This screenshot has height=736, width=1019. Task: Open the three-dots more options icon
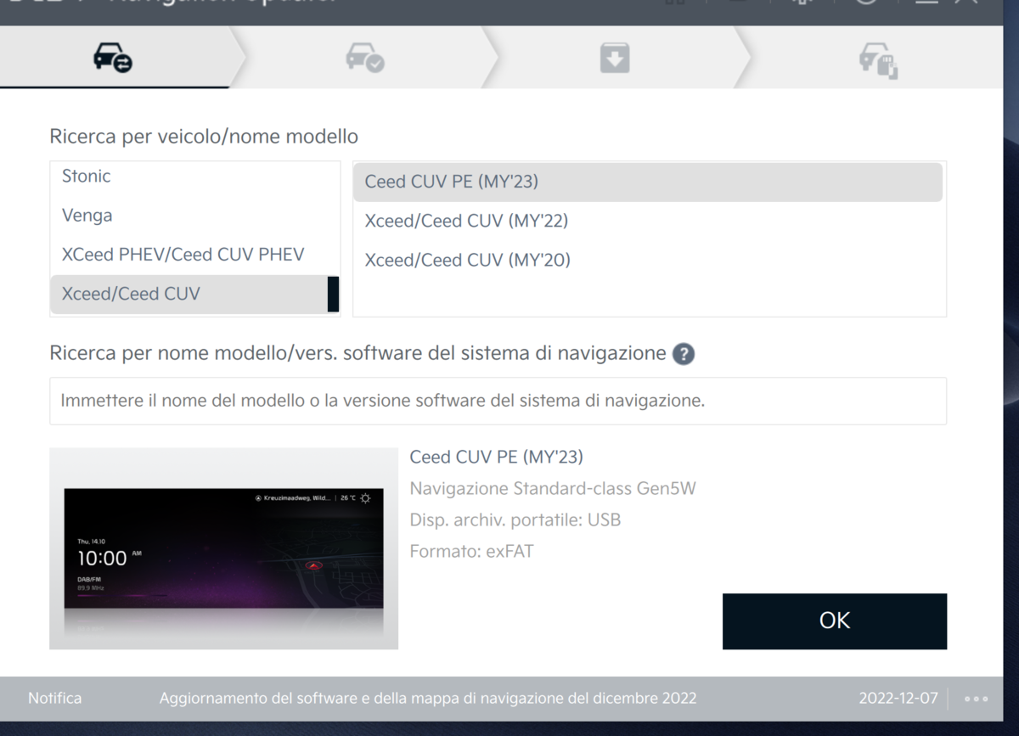tap(976, 699)
